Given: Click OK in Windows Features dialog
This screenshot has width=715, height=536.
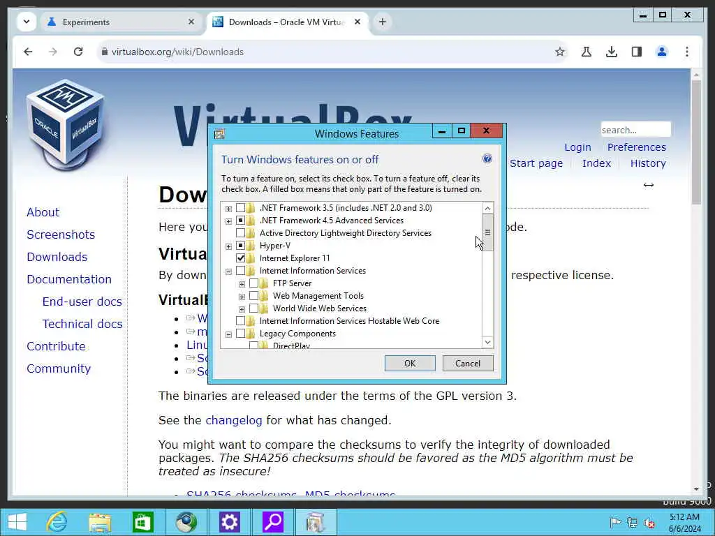Looking at the screenshot, I should tap(410, 363).
